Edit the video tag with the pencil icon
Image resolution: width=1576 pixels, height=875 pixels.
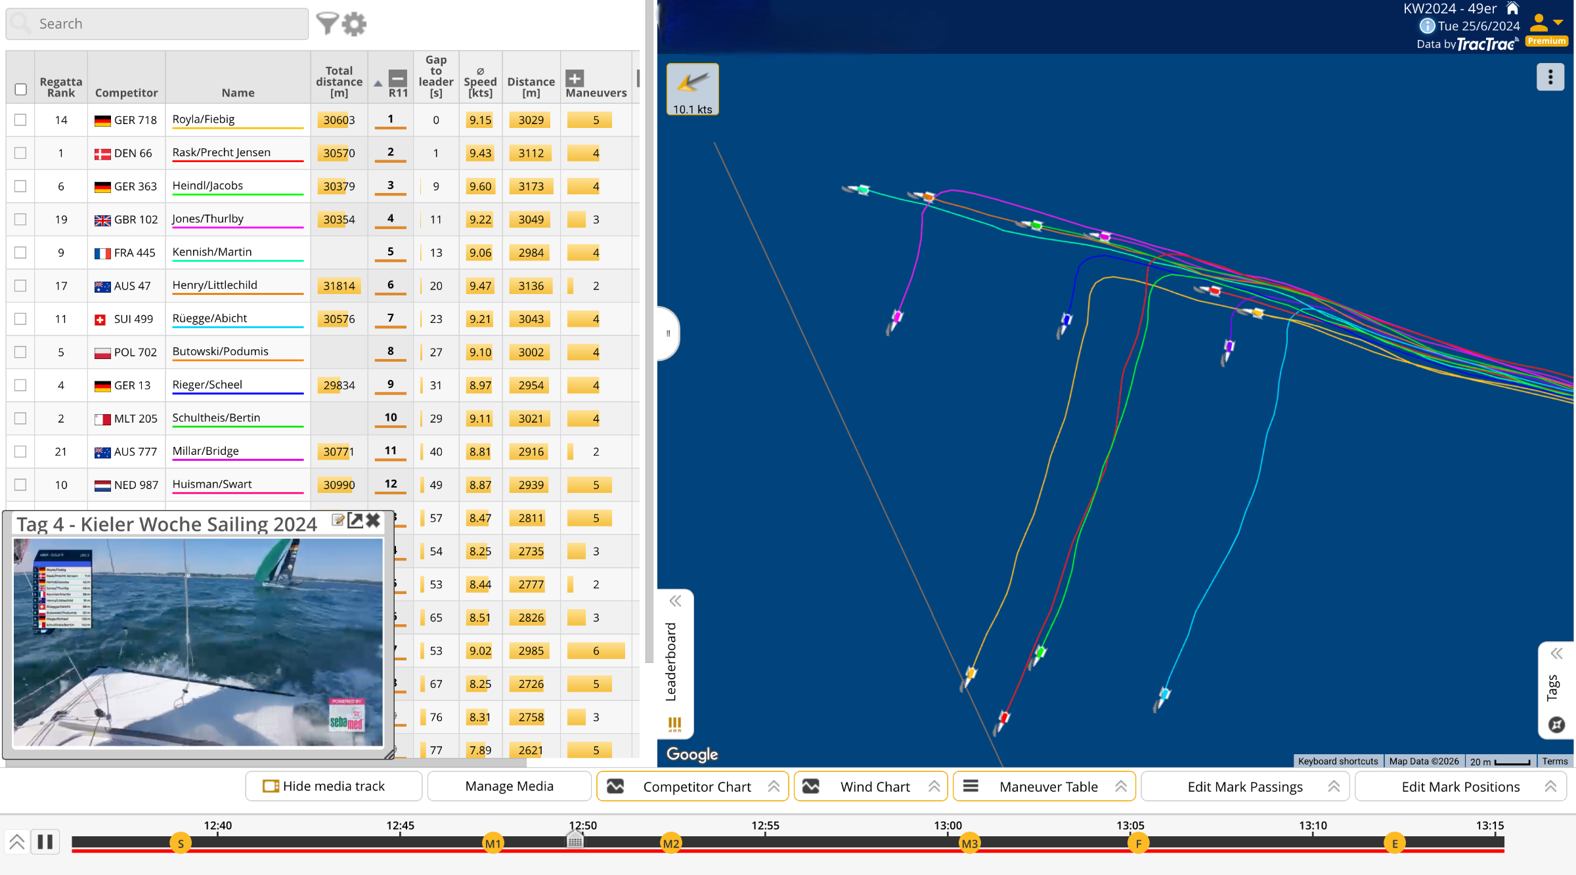[x=338, y=521]
